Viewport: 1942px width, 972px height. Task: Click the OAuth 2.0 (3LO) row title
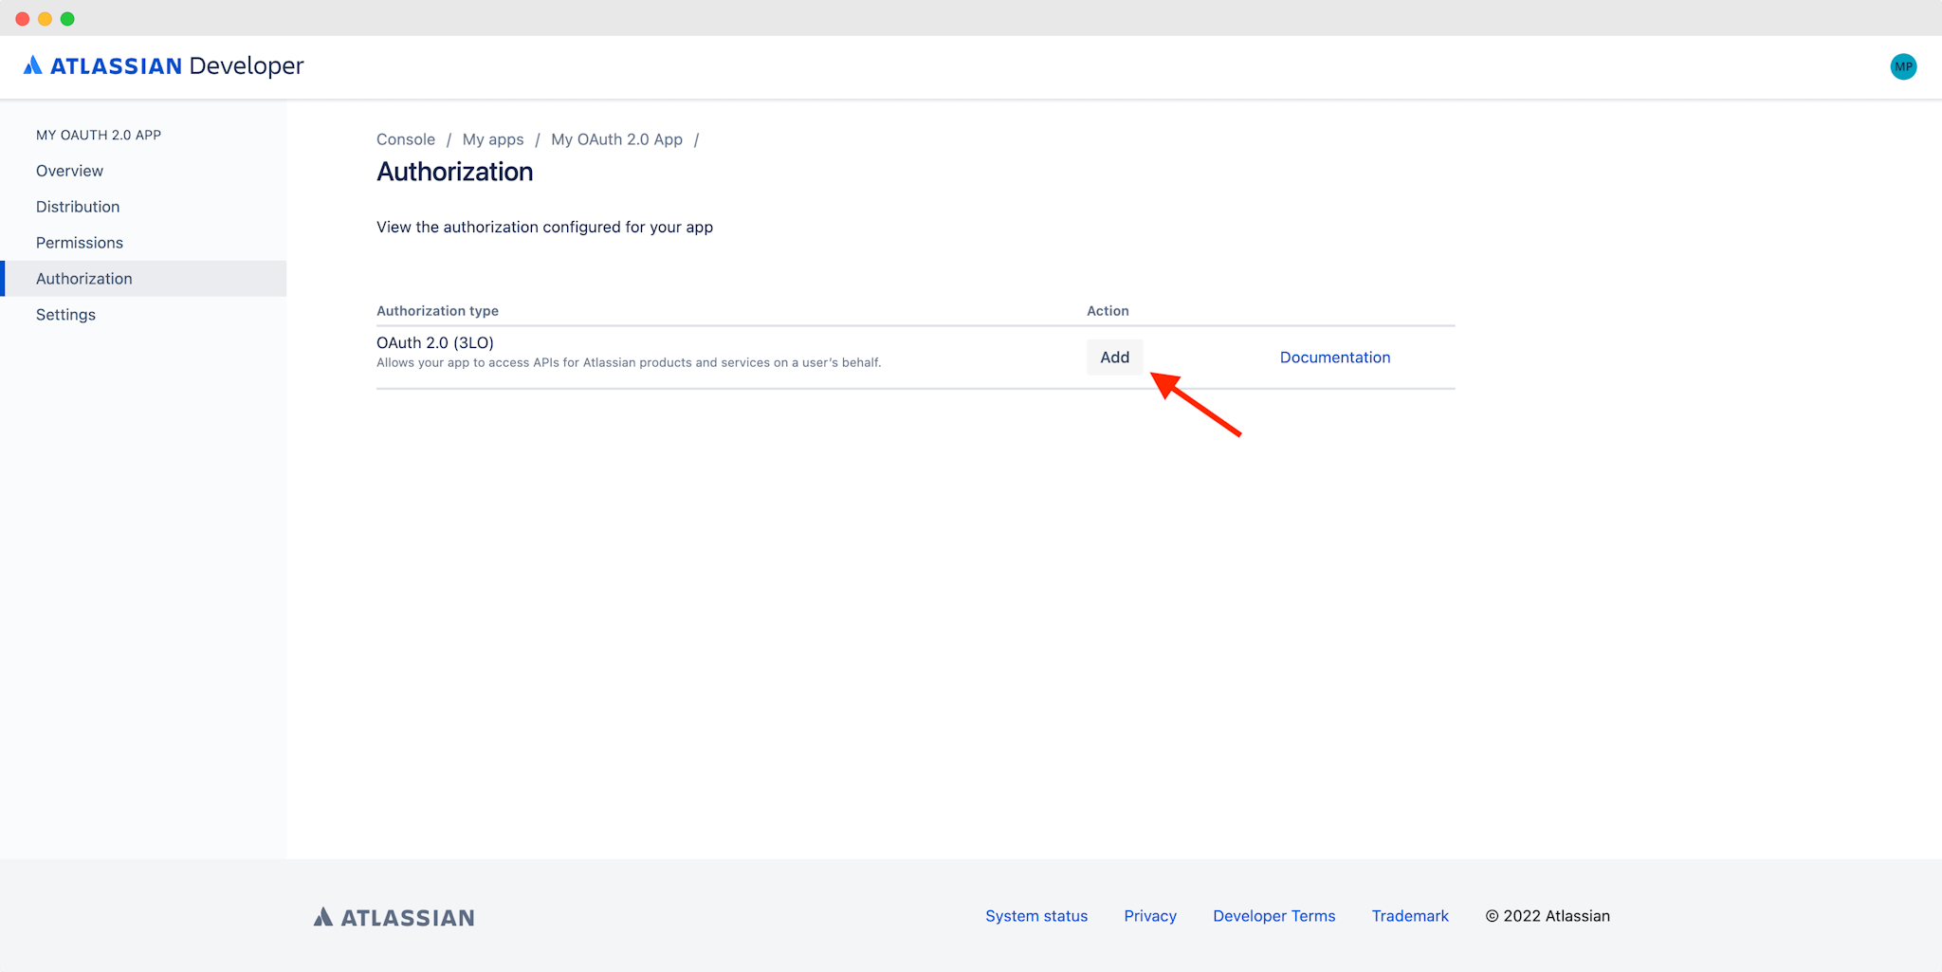pyautogui.click(x=435, y=342)
